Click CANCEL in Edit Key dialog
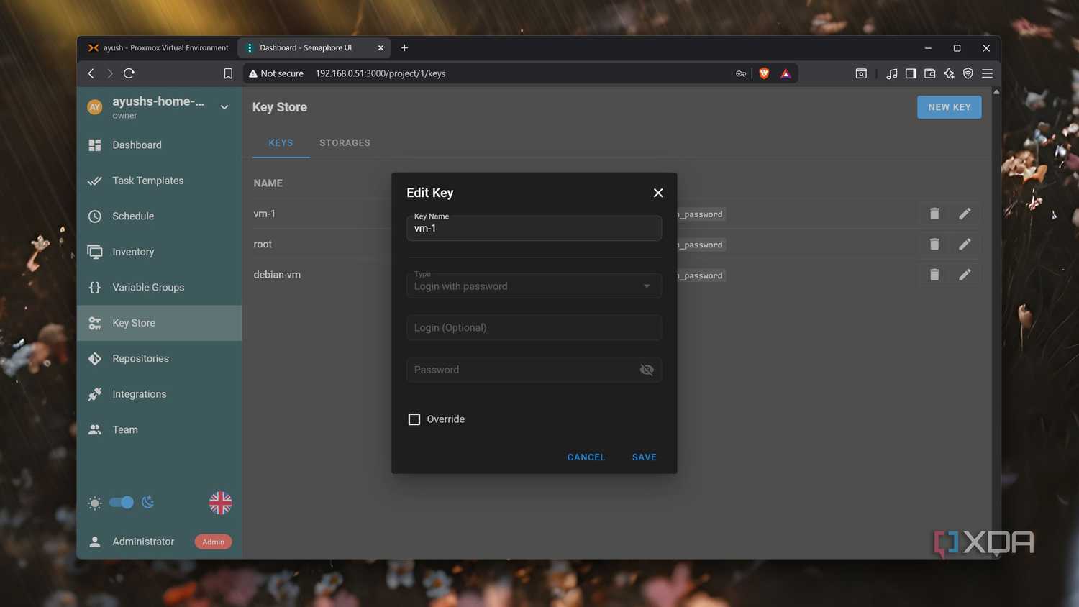Image resolution: width=1079 pixels, height=607 pixels. point(586,457)
